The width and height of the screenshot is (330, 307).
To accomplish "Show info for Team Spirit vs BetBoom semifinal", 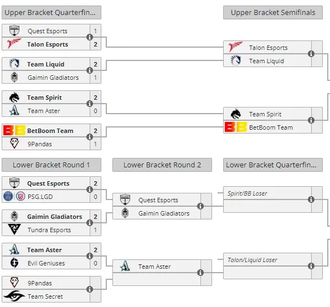I will (311, 120).
